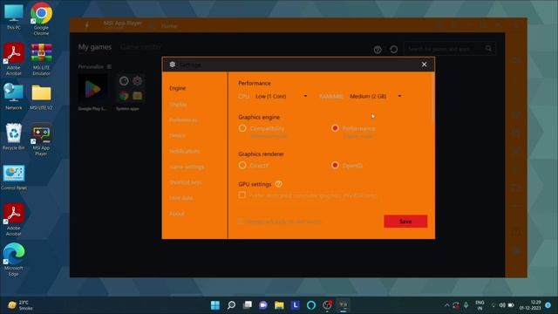Open the Device settings tab

[177, 136]
